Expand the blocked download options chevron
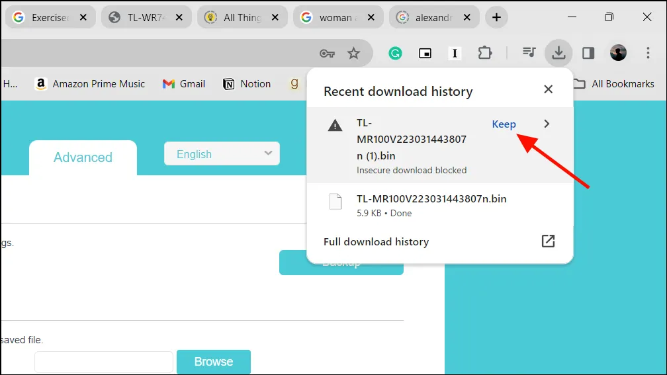Image resolution: width=667 pixels, height=375 pixels. click(x=547, y=124)
